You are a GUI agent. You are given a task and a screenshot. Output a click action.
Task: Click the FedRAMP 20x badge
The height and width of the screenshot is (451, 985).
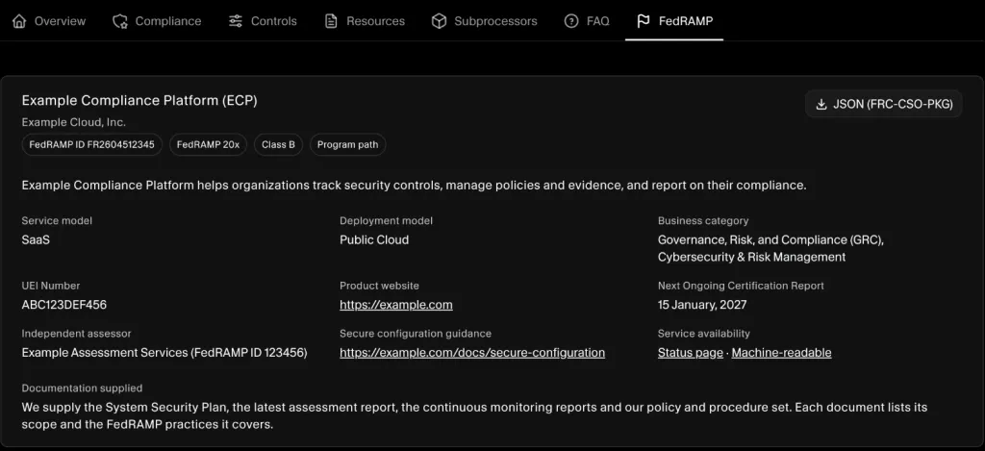208,144
